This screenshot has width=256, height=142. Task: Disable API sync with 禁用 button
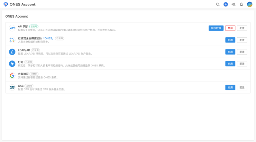pos(230,28)
